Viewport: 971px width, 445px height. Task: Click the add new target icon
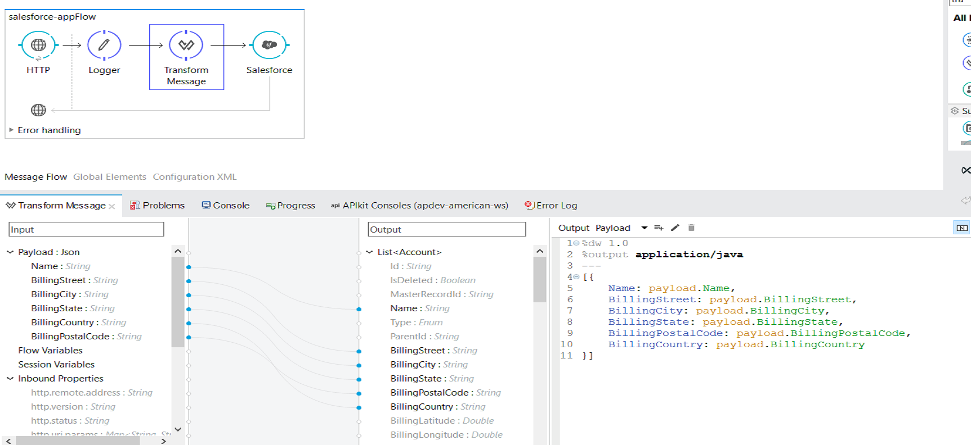[659, 228]
